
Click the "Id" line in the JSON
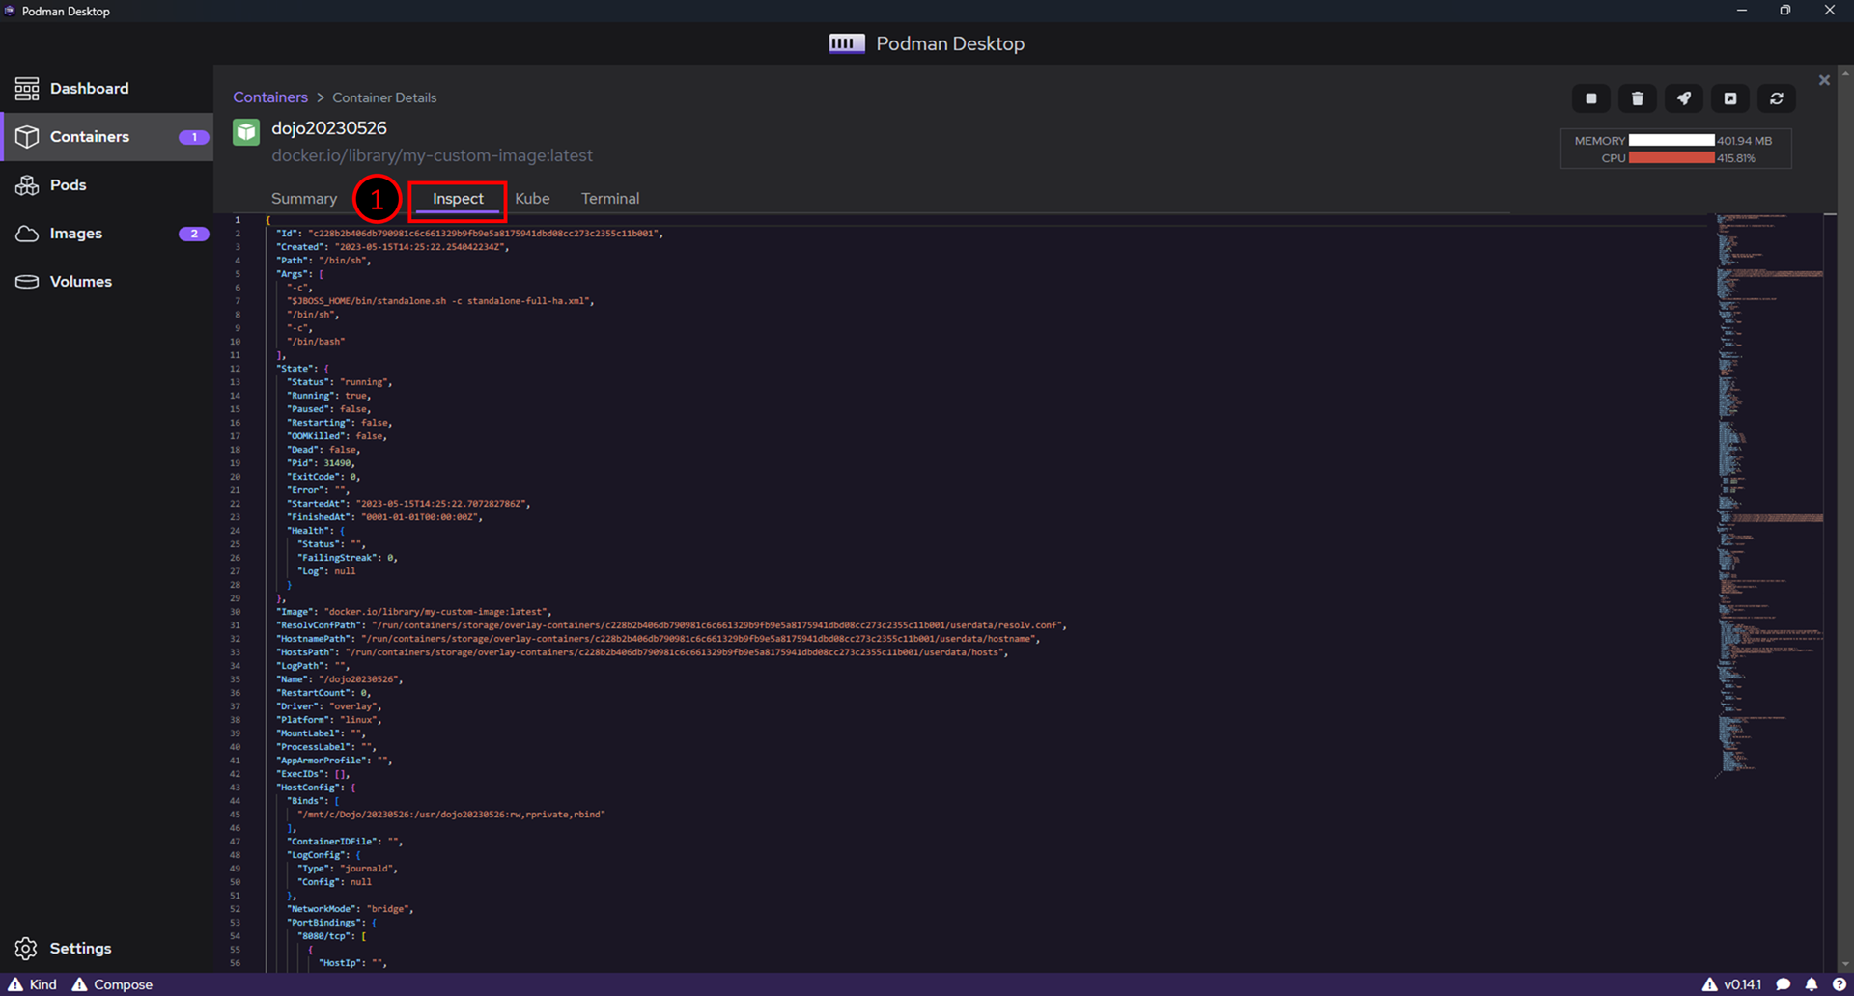[470, 234]
